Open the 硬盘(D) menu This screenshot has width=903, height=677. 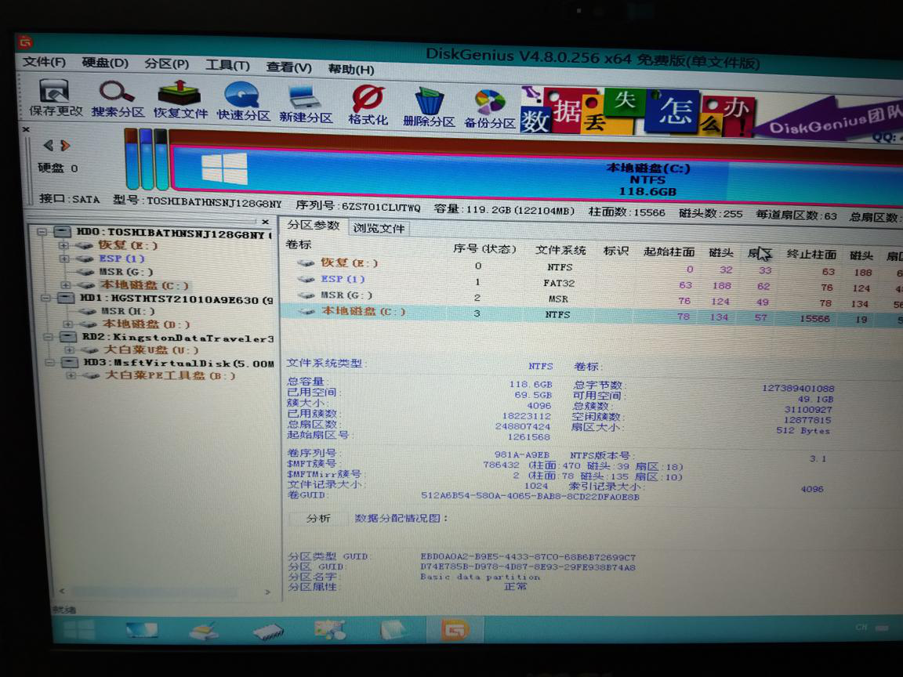pos(105,63)
